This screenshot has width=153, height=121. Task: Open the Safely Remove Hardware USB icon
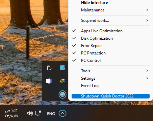pos(49,68)
